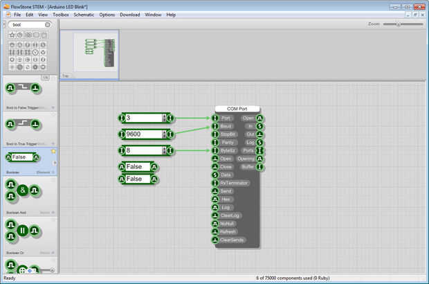429x284 pixels.
Task: Click the Log output connector on COM Port
Action: (x=259, y=143)
